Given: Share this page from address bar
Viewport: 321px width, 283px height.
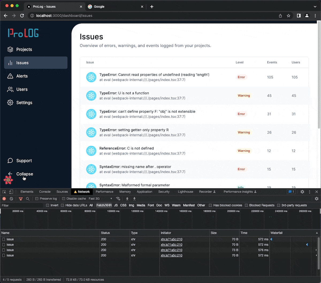Looking at the screenshot, I should pyautogui.click(x=280, y=16).
